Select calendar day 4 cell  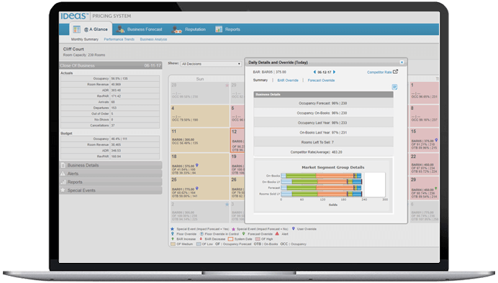(x=200, y=116)
